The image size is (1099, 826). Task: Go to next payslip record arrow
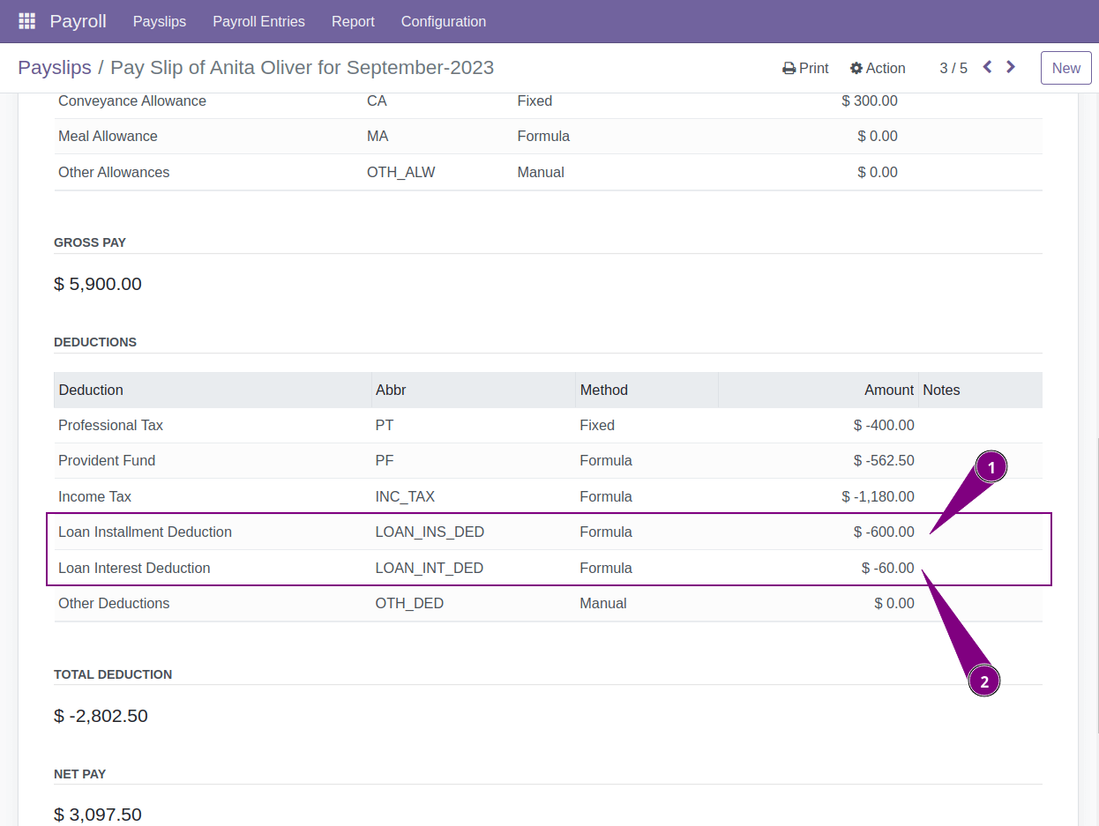pos(1011,67)
